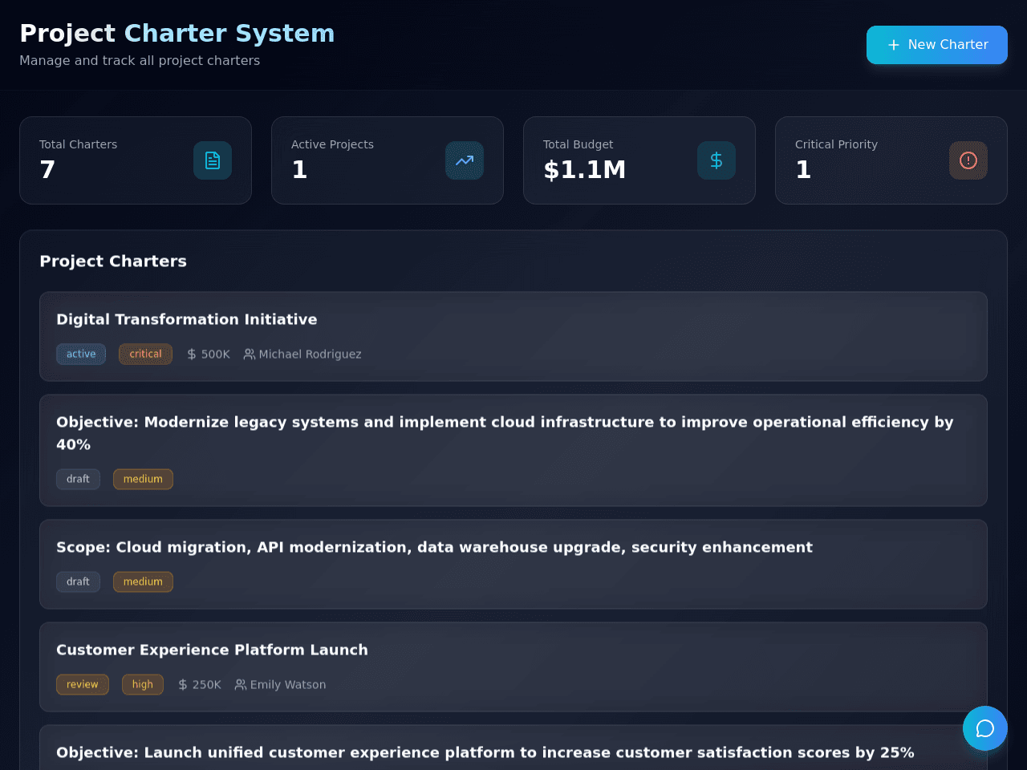Click the Critical Priority label
The image size is (1027, 770).
coord(836,144)
